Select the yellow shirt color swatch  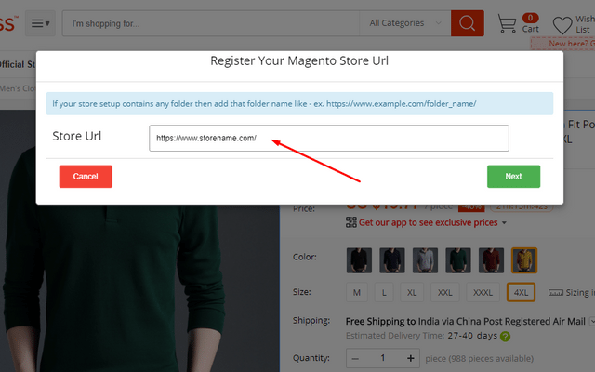click(524, 260)
